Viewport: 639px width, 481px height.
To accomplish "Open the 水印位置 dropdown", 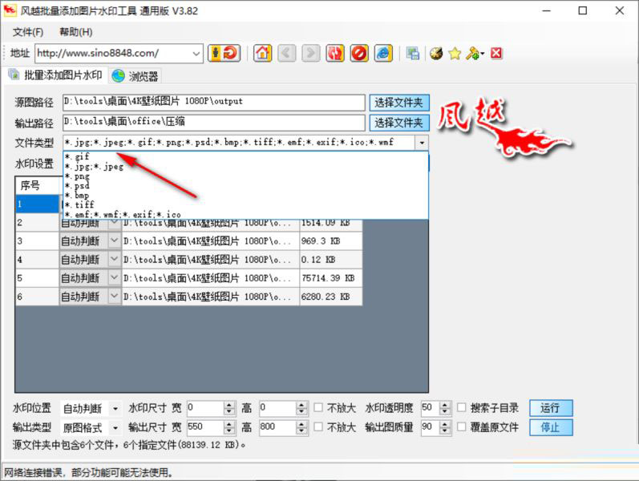I will tap(115, 408).
